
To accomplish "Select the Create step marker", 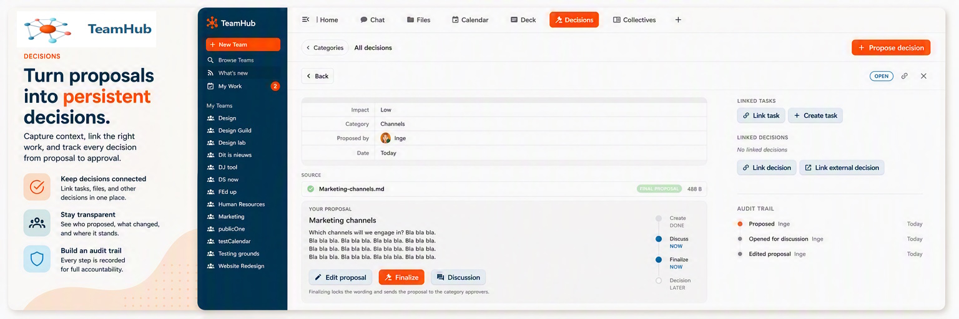I will point(659,219).
